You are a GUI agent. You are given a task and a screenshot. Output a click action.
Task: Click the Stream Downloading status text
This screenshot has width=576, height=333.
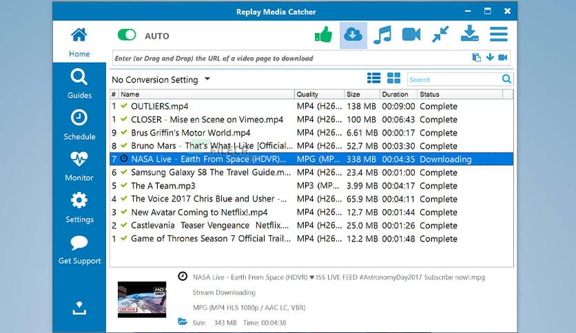point(224,292)
